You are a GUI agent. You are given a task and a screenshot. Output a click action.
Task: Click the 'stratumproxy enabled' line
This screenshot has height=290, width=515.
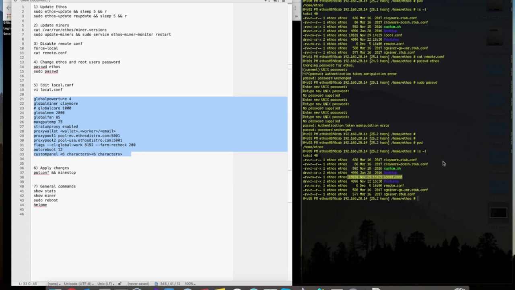56,126
